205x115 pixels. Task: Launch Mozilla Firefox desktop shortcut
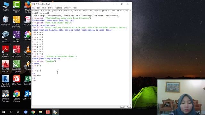(x=28, y=7)
